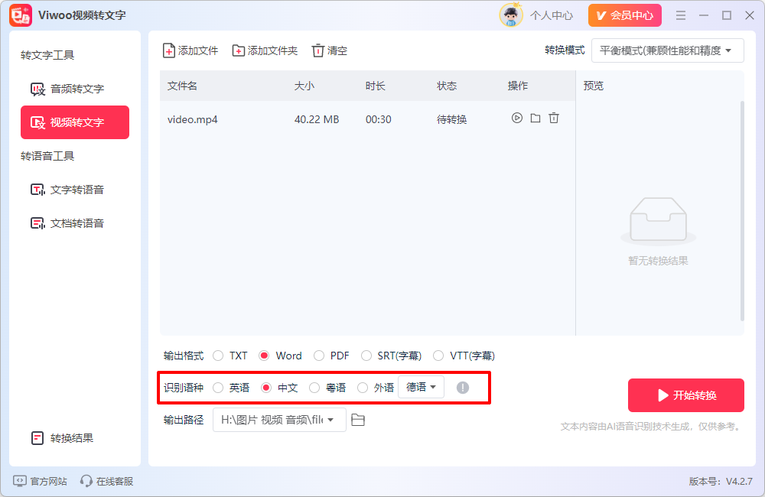This screenshot has height=497, width=765.
Task: Click the language info exclamation icon
Action: click(x=463, y=388)
